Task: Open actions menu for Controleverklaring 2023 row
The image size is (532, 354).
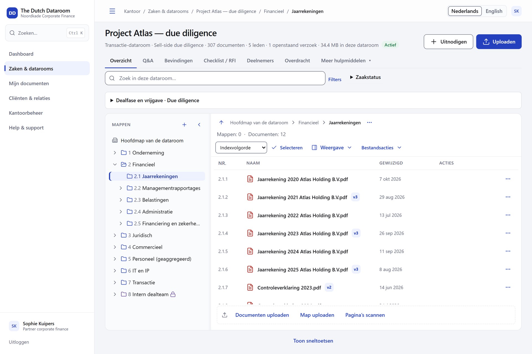Action: pyautogui.click(x=508, y=287)
